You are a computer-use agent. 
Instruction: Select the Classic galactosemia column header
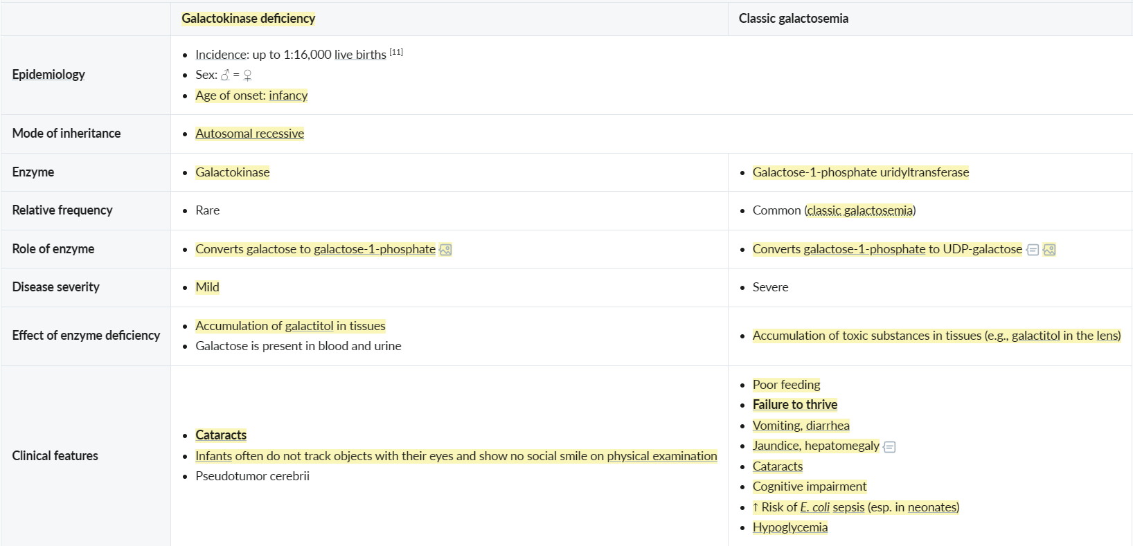click(794, 19)
